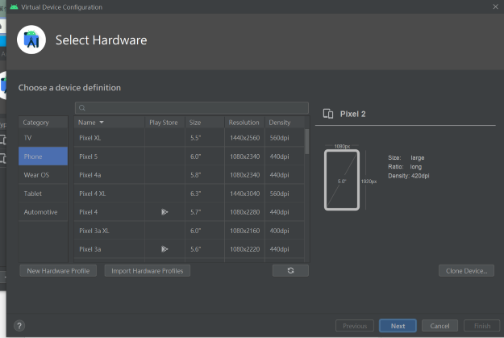Click the Pixel 2 device preview outline
This screenshot has width=504, height=338.
[x=342, y=180]
